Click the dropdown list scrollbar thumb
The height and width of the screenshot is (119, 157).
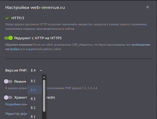click(44, 96)
